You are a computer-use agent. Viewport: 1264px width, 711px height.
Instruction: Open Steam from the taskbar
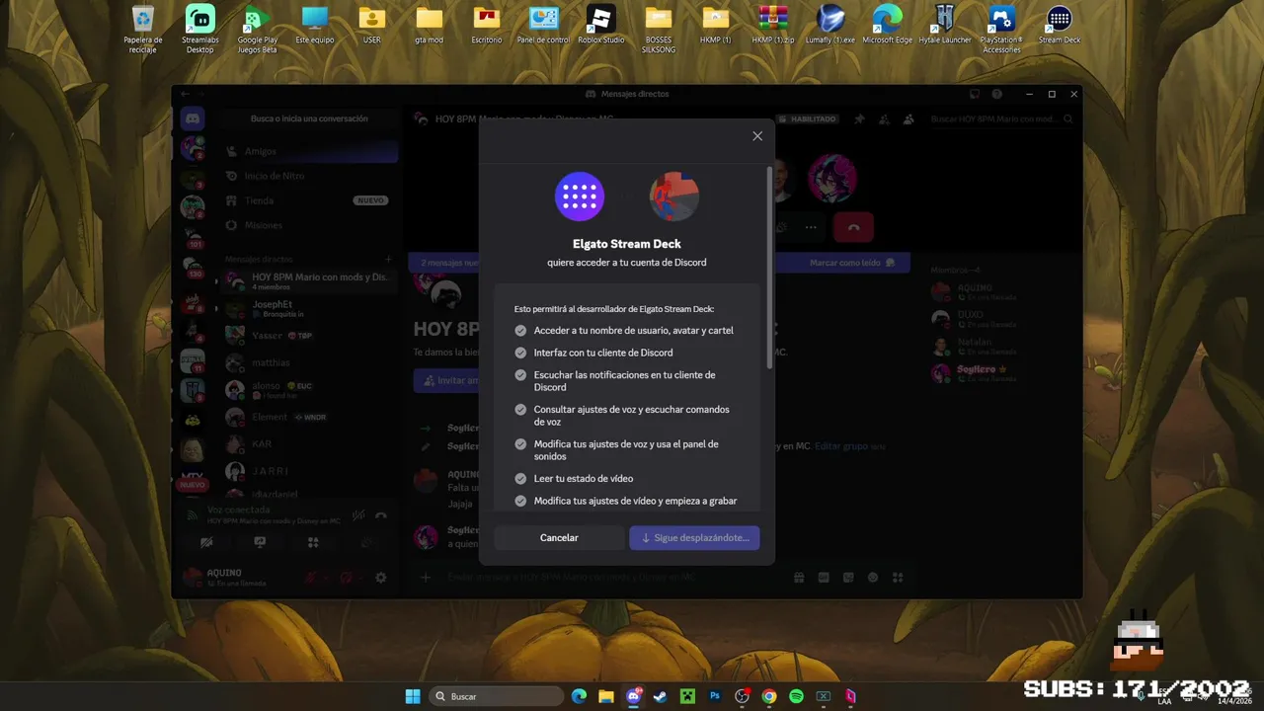point(660,696)
